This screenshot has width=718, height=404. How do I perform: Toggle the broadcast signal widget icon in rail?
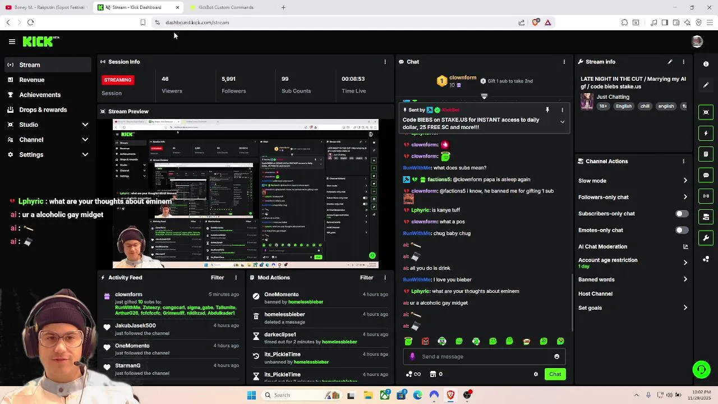coord(706,196)
